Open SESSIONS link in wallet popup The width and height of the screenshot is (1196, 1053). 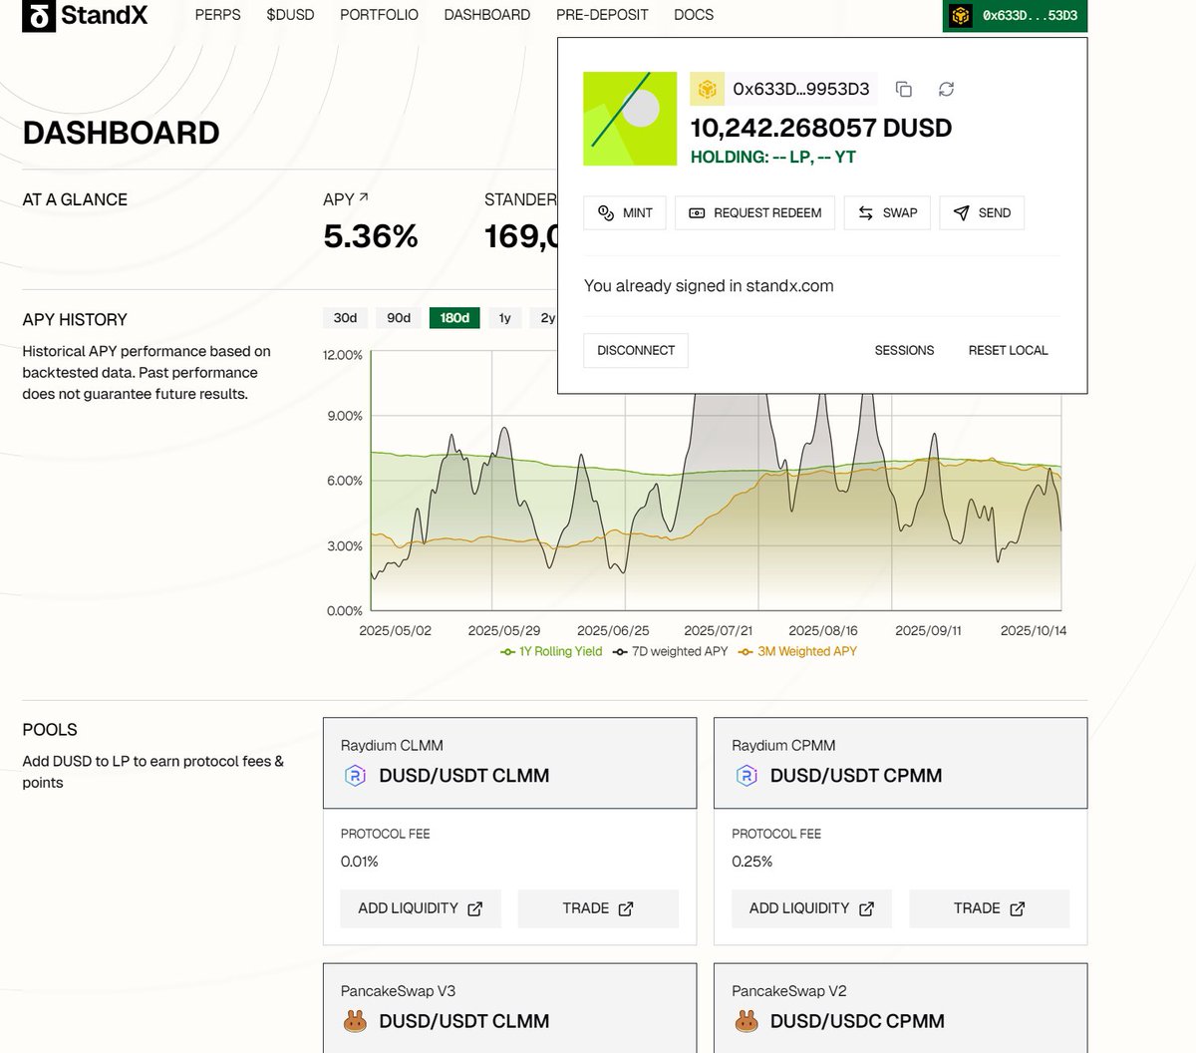[904, 350]
